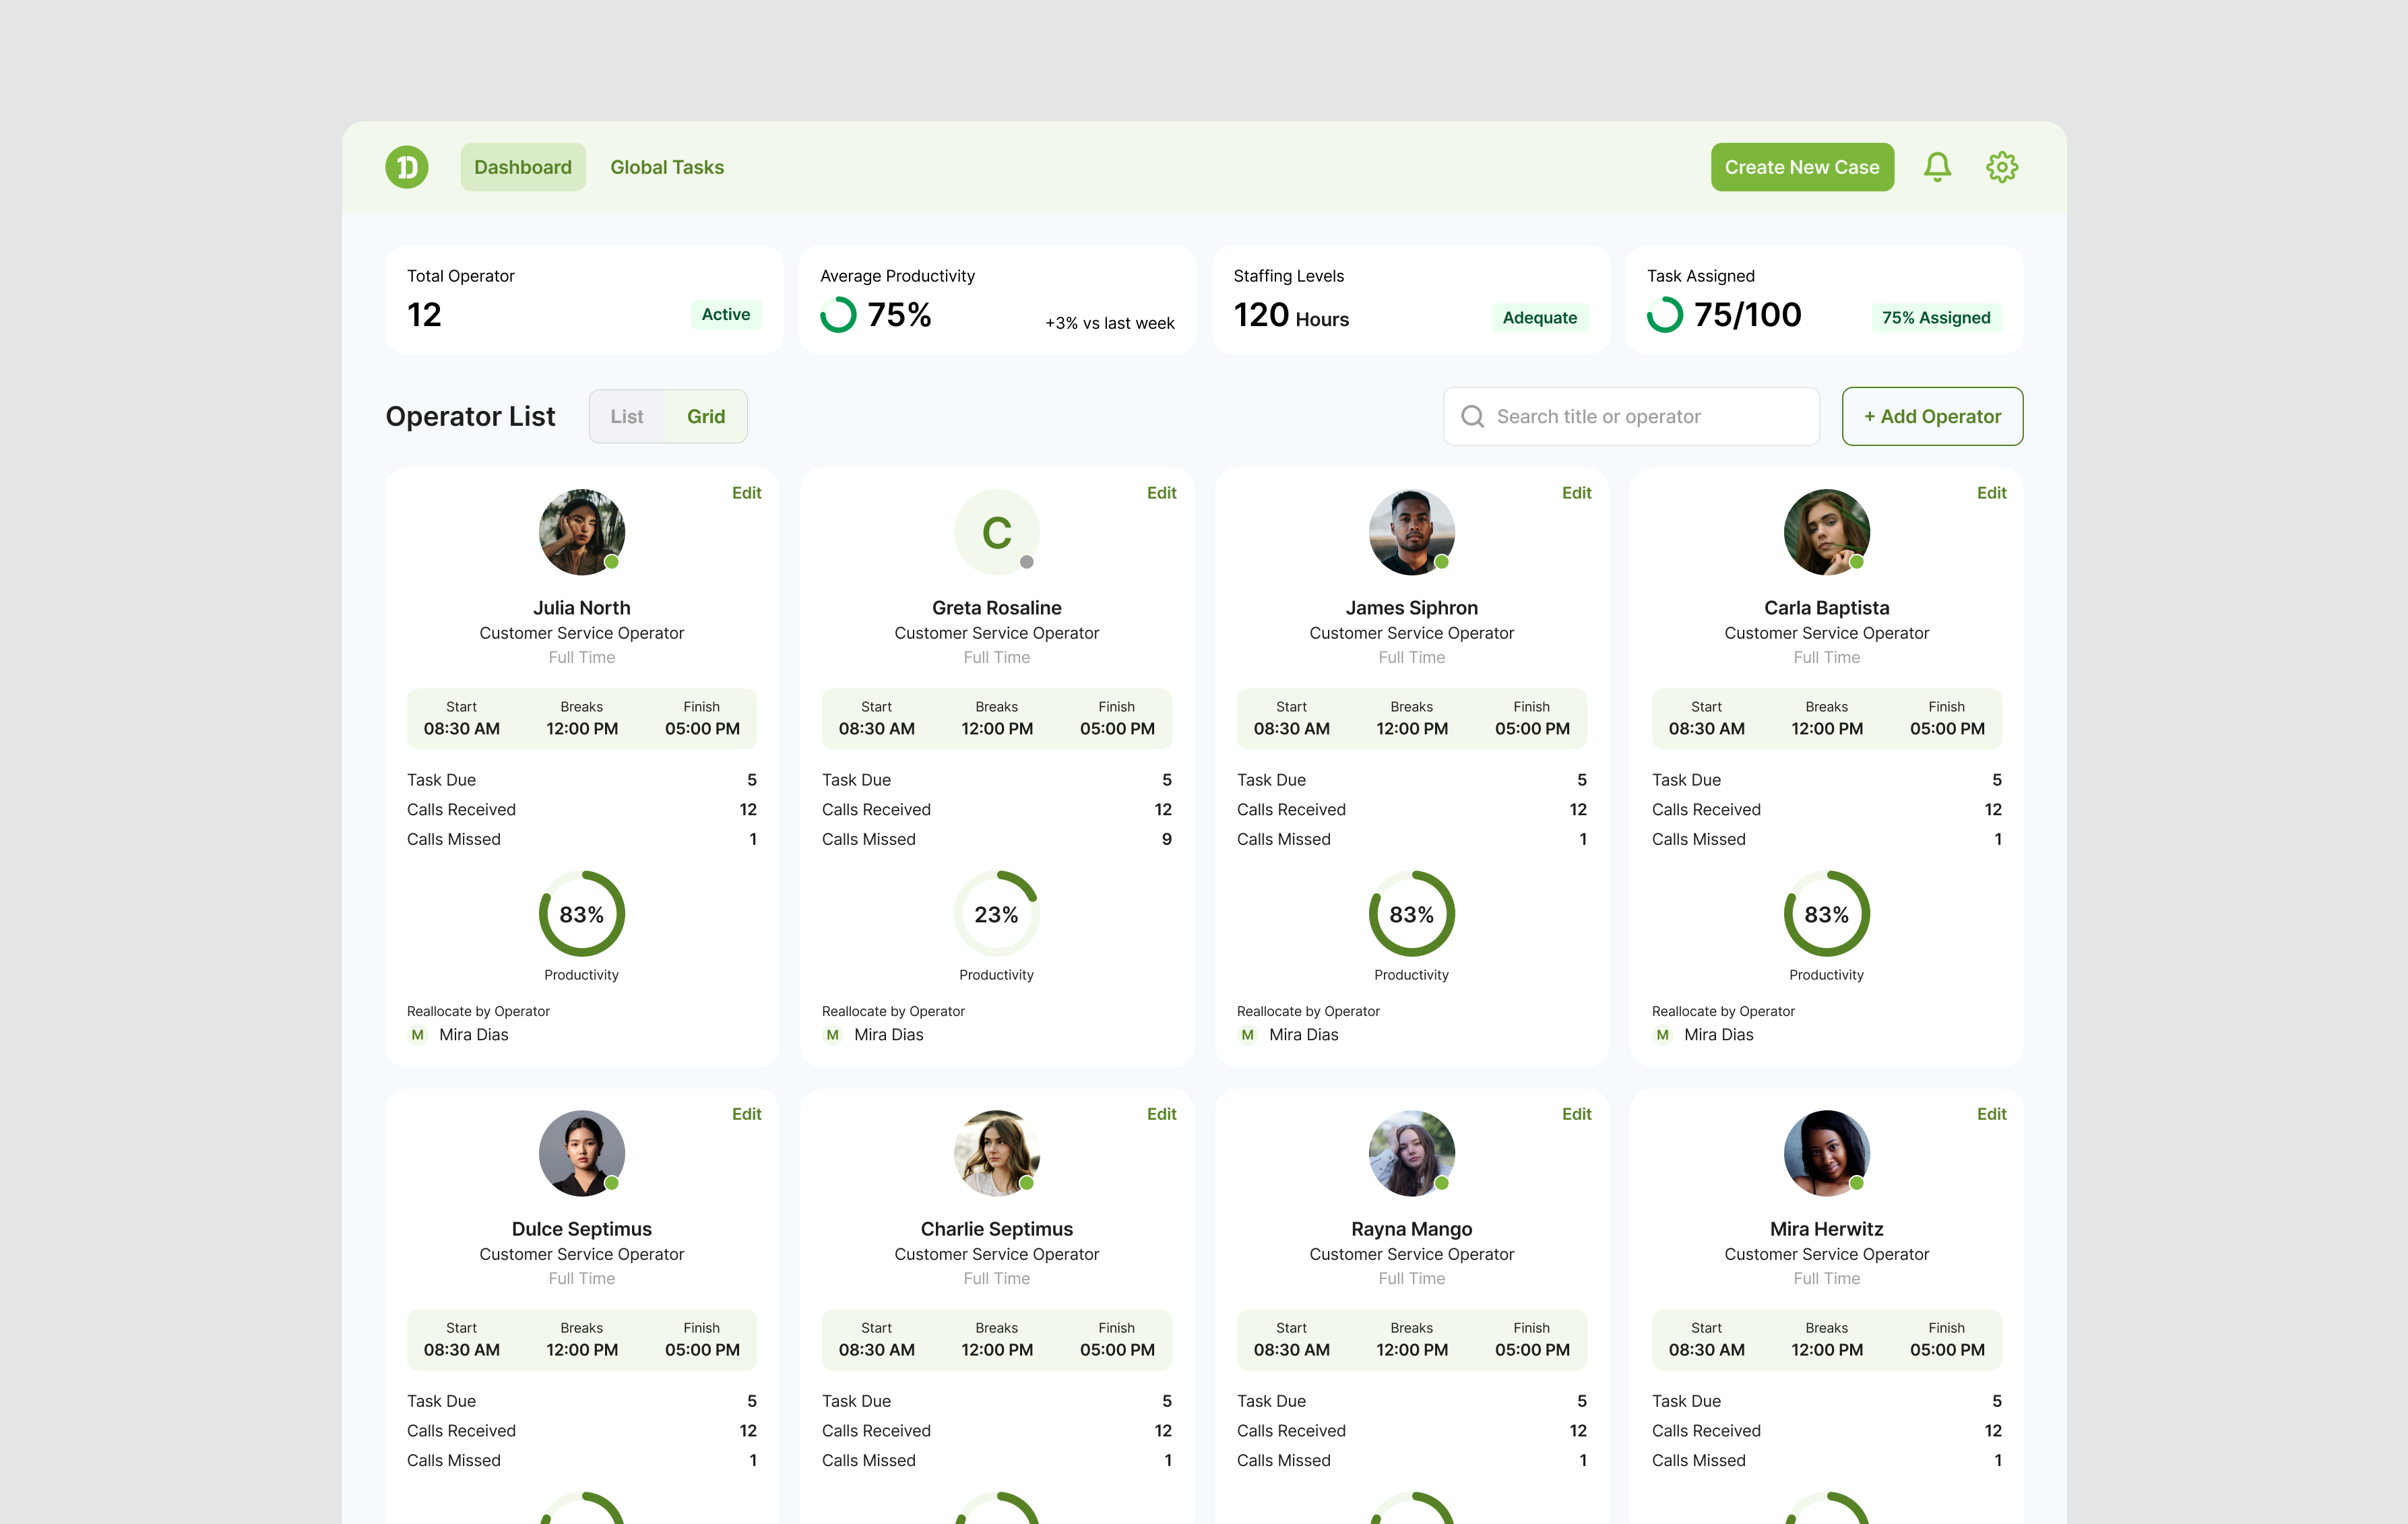Viewport: 2408px width, 1524px height.
Task: Click Charlie Septimus's profile photo
Action: (x=996, y=1153)
